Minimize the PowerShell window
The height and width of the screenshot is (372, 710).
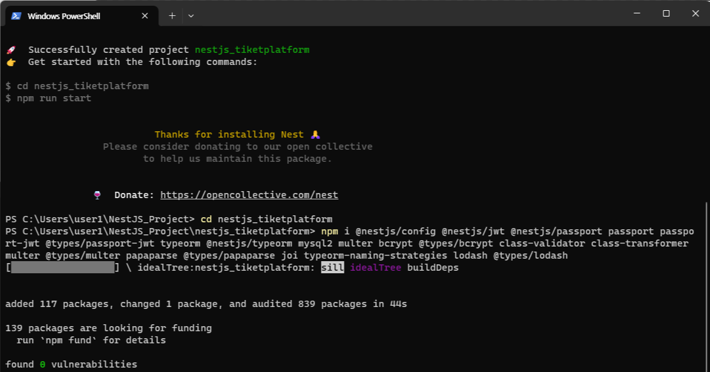click(x=637, y=13)
